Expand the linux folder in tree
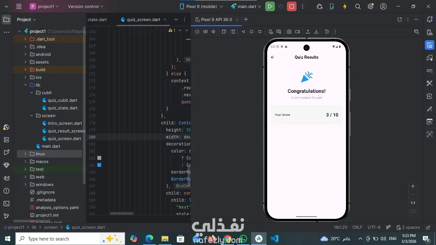The height and width of the screenshot is (245, 436). pyautogui.click(x=25, y=154)
